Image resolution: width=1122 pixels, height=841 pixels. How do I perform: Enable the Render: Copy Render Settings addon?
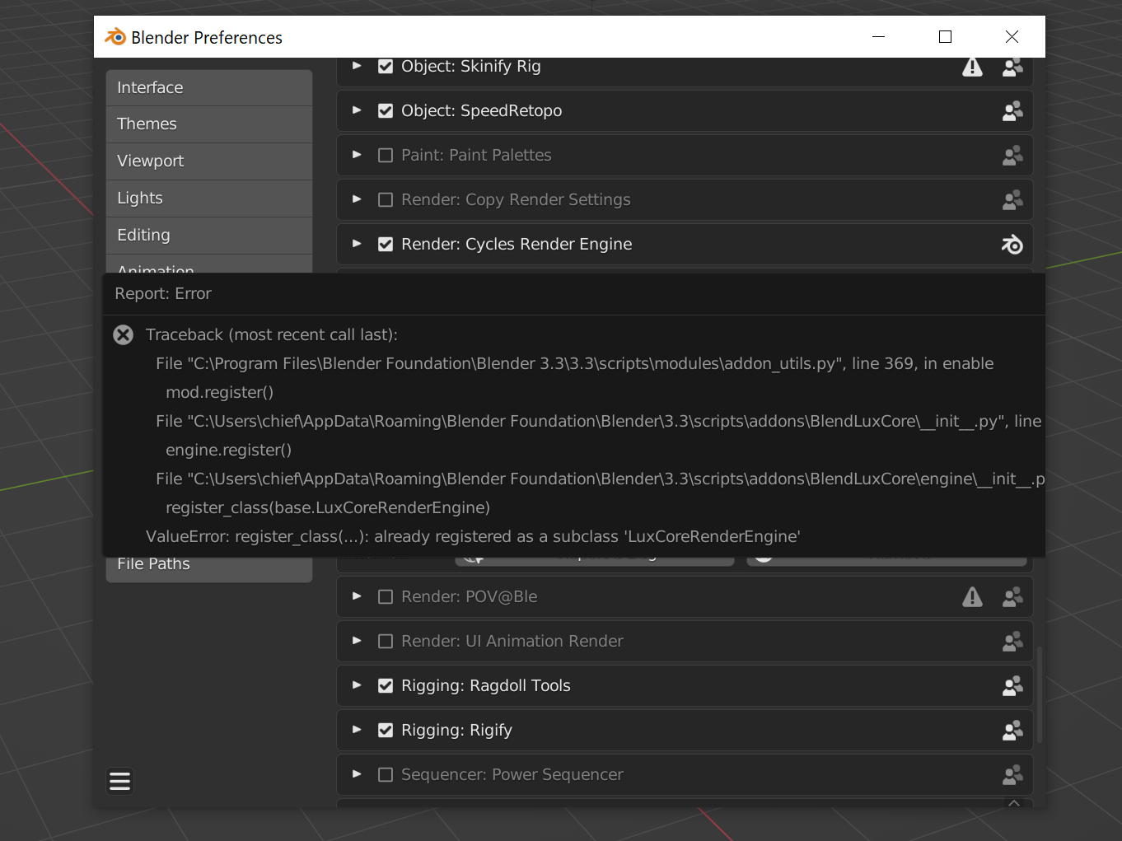385,200
